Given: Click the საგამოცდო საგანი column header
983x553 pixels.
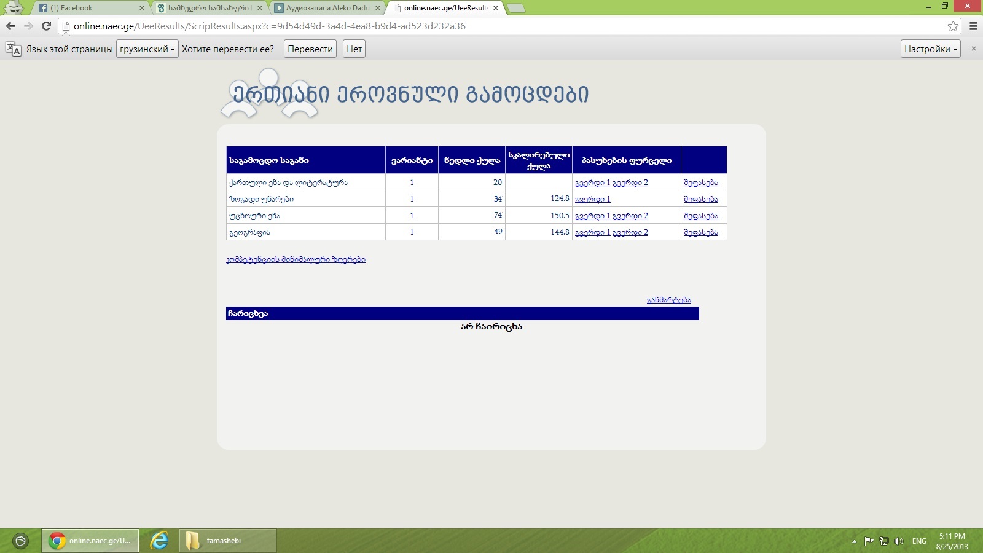Looking at the screenshot, I should pos(306,160).
